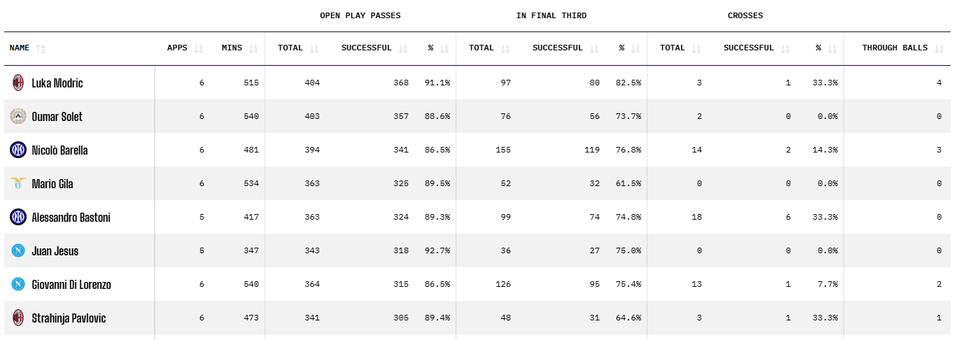Select the Alessandro Bastoni name cell
This screenshot has height=340, width=954.
[x=71, y=218]
